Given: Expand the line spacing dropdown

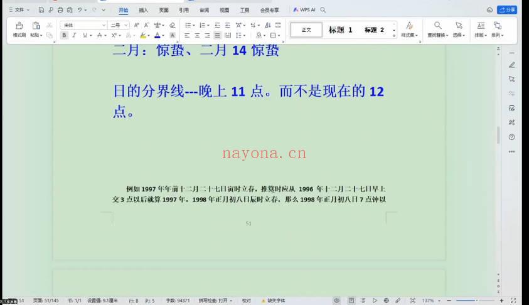Looking at the screenshot, I should pos(245,35).
